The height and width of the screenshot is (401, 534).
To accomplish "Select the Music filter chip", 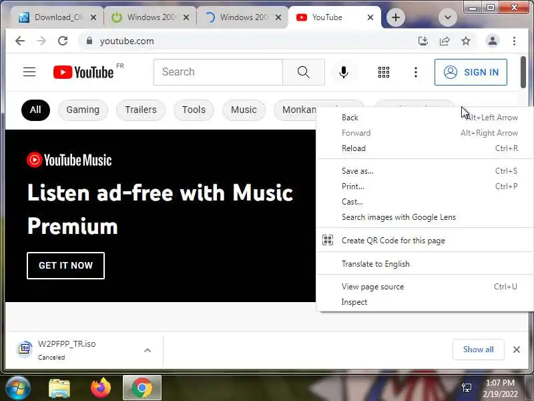I will (x=244, y=110).
